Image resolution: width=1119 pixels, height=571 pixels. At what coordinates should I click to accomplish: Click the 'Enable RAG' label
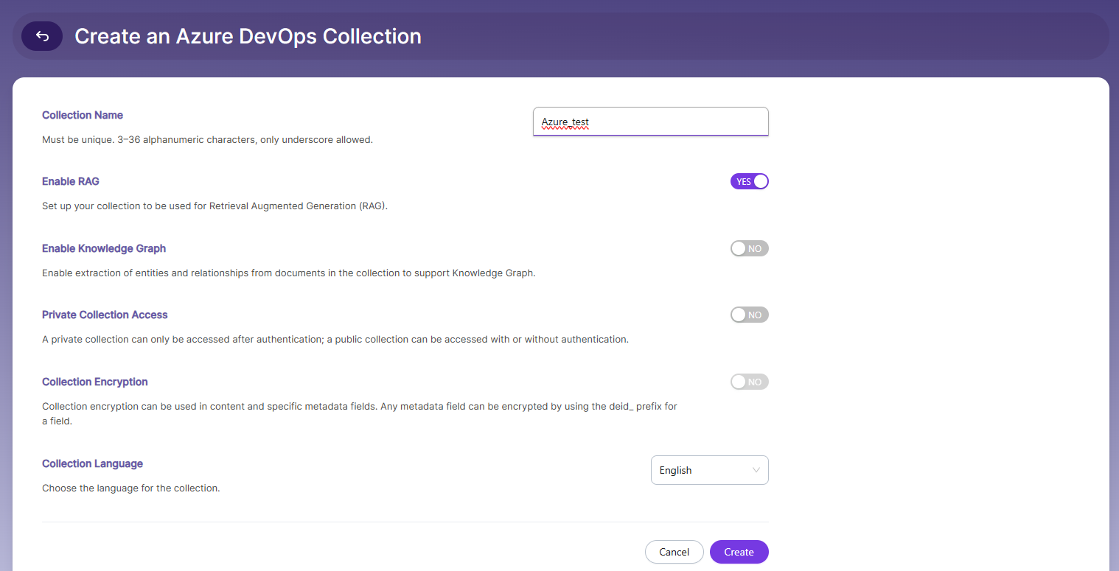(x=71, y=181)
